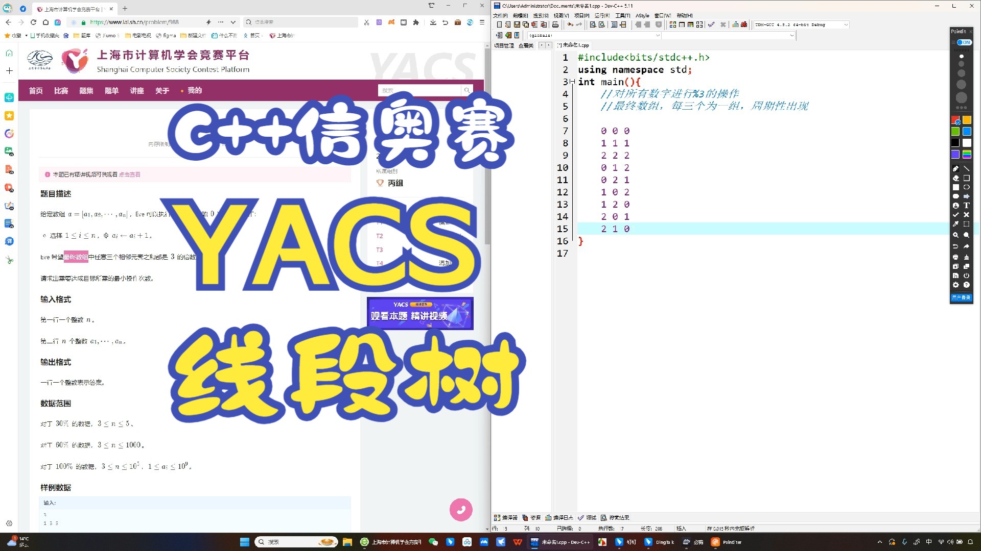The width and height of the screenshot is (981, 551).
Task: Open the Windows Start button on taskbar
Action: click(x=245, y=542)
